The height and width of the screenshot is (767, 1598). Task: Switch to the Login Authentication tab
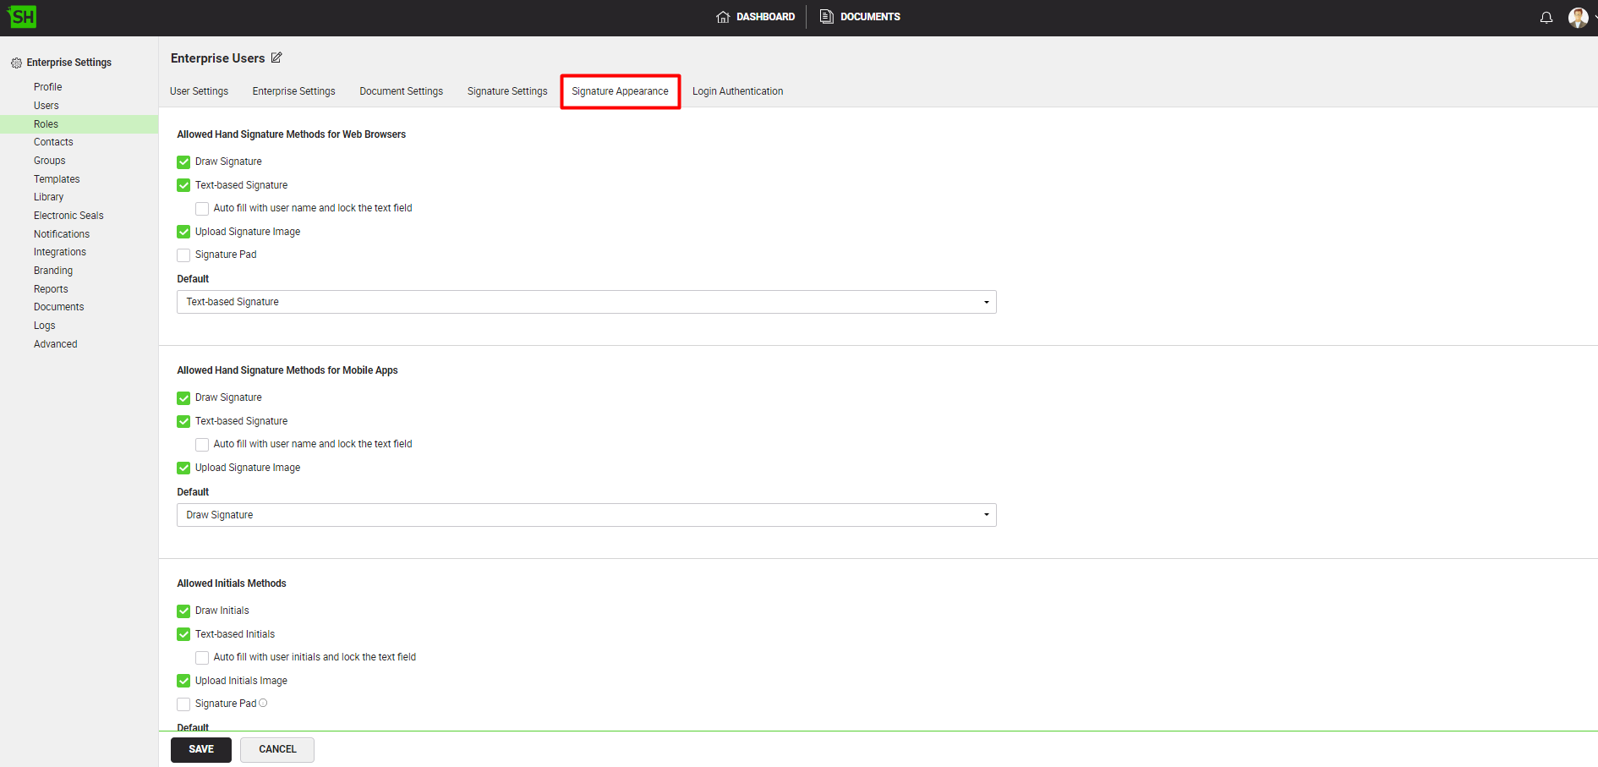click(x=737, y=91)
